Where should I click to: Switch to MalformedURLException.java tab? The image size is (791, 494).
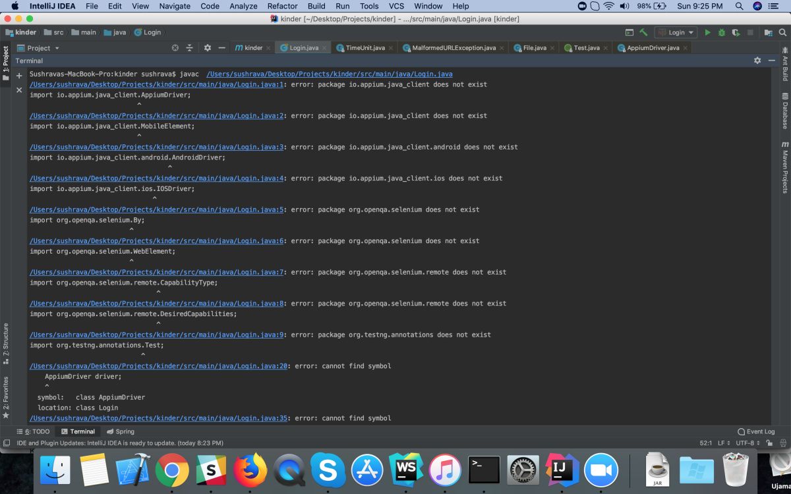[x=454, y=48]
